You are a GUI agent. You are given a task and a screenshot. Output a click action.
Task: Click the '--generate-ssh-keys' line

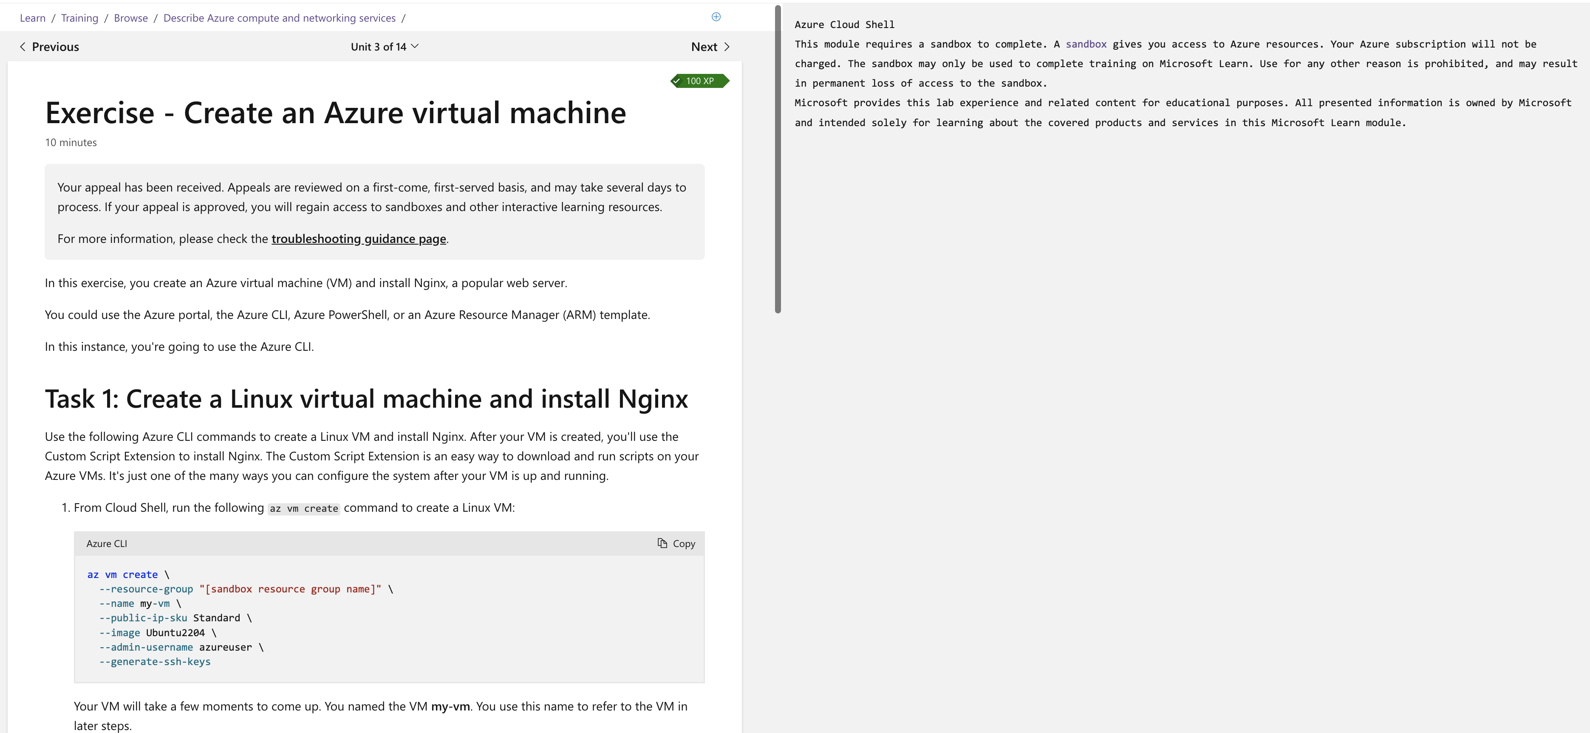(x=155, y=661)
